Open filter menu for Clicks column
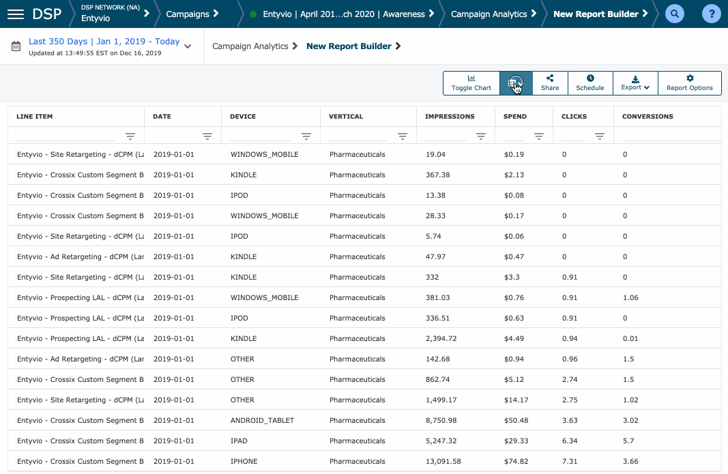This screenshot has height=474, width=728. click(x=599, y=136)
